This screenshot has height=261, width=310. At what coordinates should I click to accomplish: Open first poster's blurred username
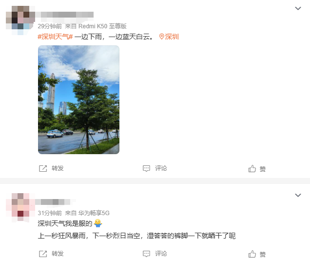pos(64,15)
